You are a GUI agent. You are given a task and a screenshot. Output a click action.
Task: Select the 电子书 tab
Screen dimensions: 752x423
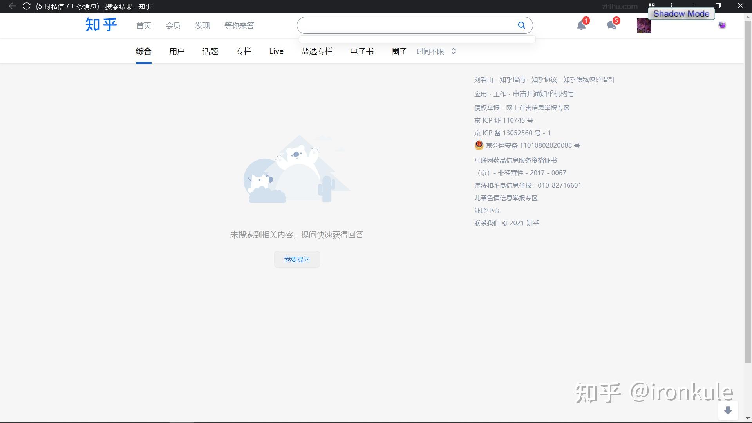pos(362,51)
